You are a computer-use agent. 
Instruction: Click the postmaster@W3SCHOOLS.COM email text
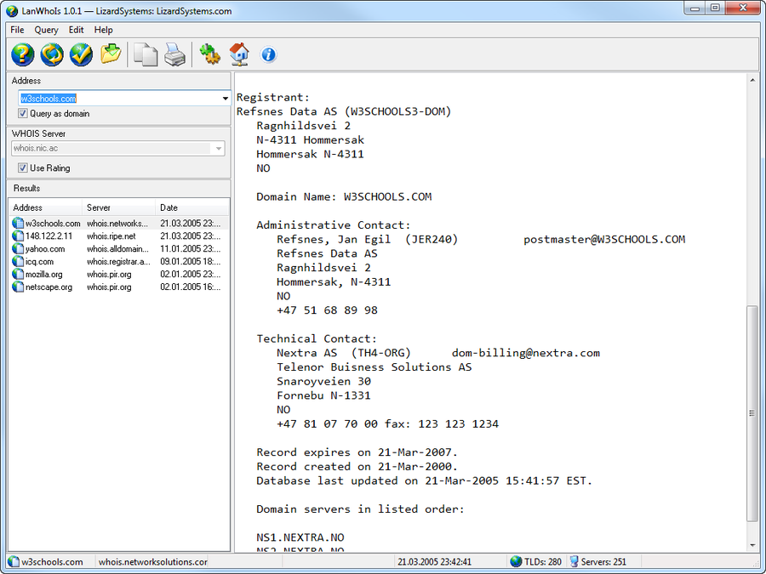click(x=604, y=239)
